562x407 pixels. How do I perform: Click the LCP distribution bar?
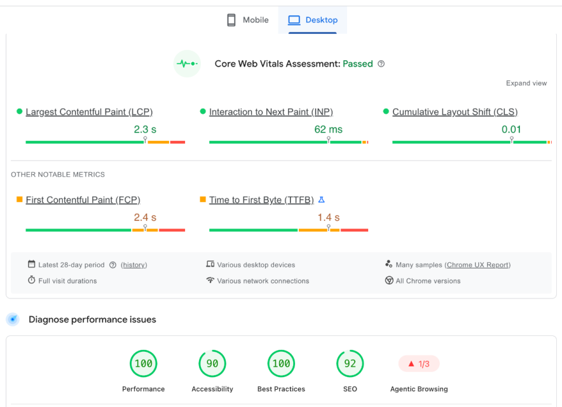(106, 142)
